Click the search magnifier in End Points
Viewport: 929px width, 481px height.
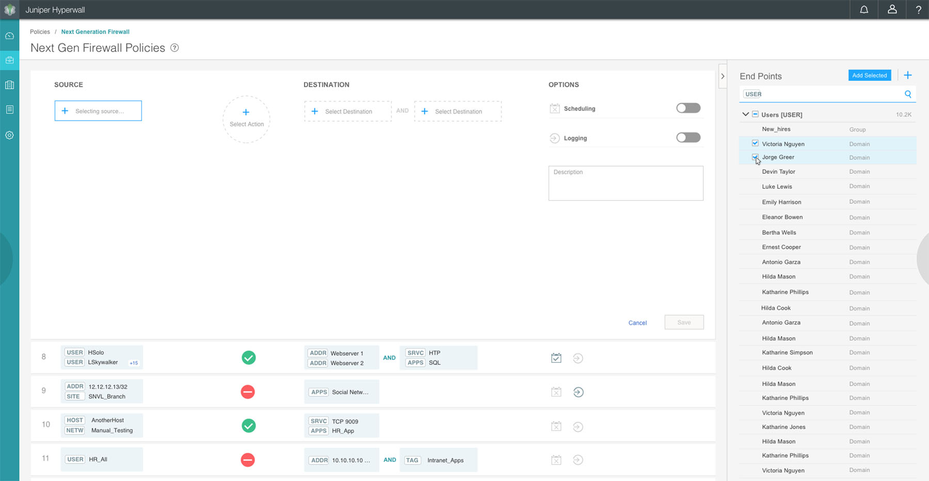908,94
